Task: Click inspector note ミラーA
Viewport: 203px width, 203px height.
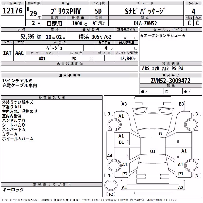Action: pyautogui.click(x=10, y=134)
